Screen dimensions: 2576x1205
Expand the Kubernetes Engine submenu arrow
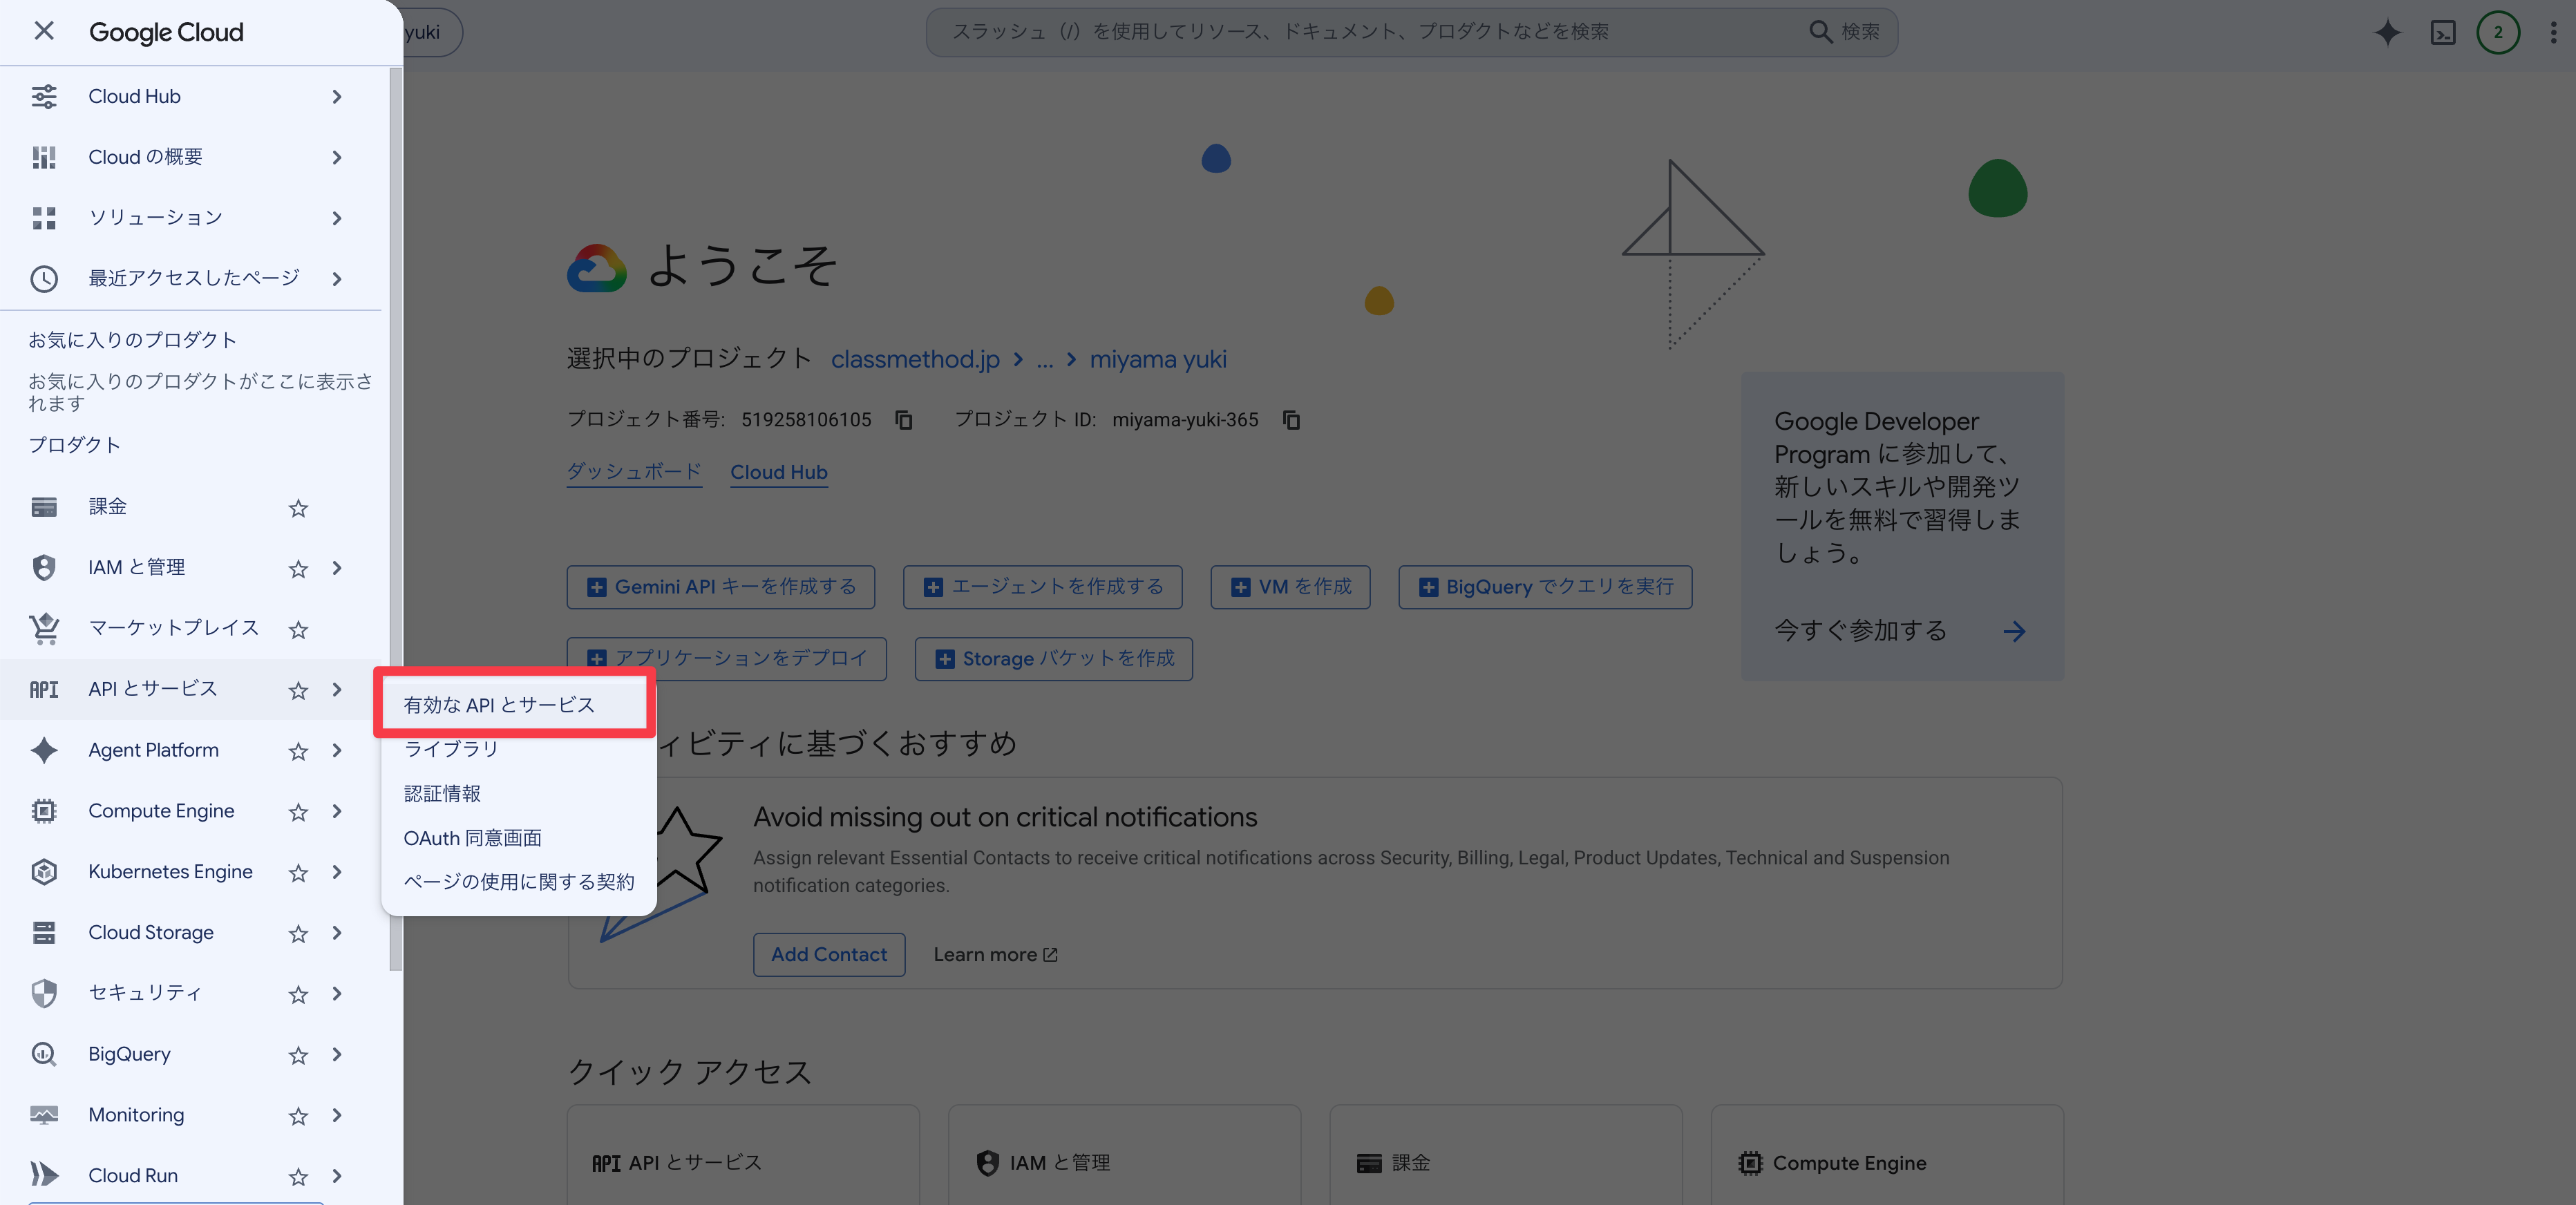337,872
